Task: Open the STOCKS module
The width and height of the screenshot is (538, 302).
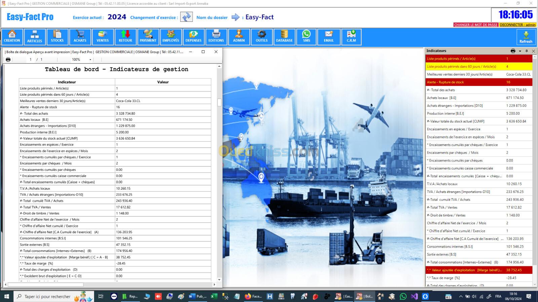Action: coord(57,37)
